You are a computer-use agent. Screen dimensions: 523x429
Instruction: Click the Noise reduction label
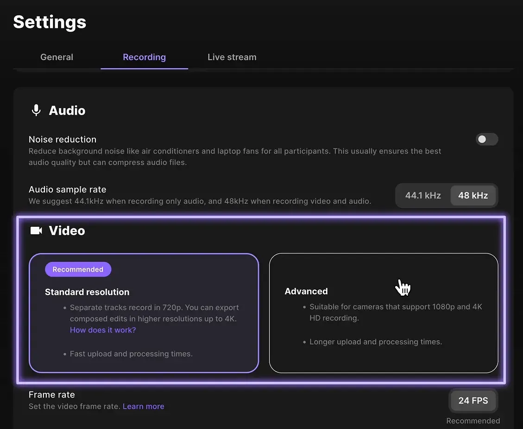[62, 139]
